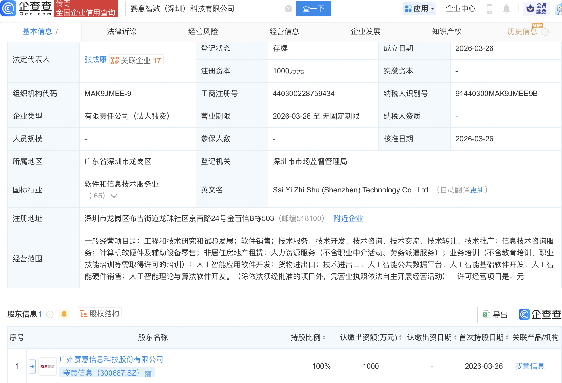This screenshot has height=383, width=562.
Task: Open the 股权结构 chart view
Action: coord(99,314)
